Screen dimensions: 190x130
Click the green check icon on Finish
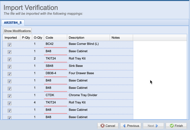tap(172, 126)
